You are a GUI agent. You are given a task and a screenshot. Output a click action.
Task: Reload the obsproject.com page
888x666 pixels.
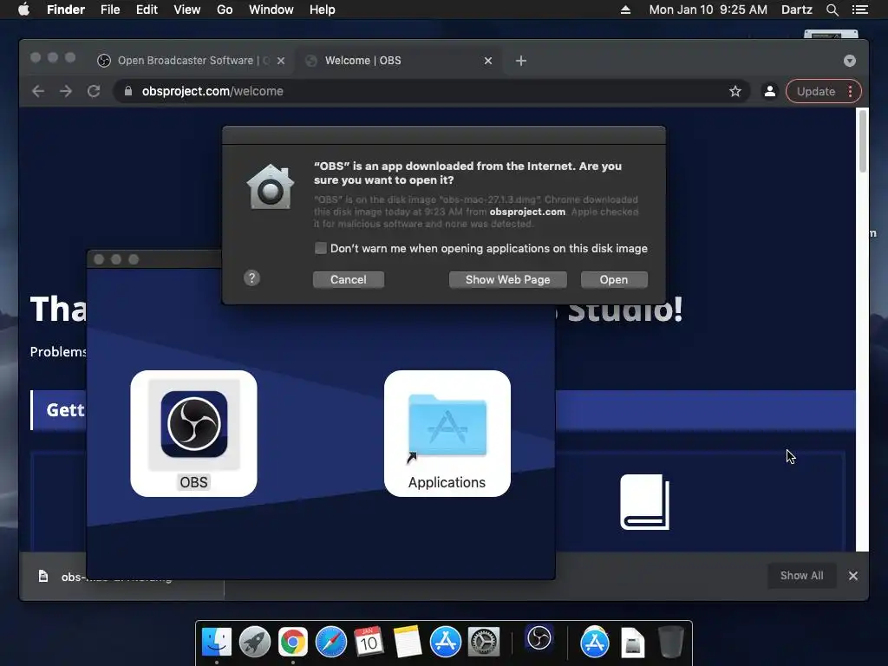pos(94,91)
